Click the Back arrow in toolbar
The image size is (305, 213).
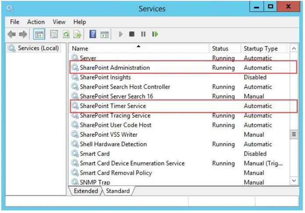11,34
